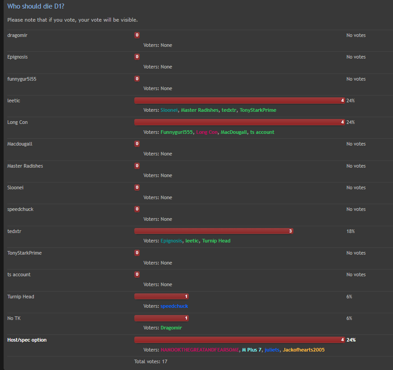Click the Long Con poll option label
The height and width of the screenshot is (370, 393).
point(17,122)
